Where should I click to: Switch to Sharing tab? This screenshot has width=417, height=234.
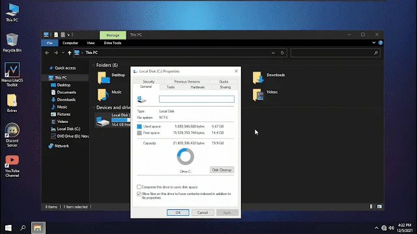[x=225, y=87]
